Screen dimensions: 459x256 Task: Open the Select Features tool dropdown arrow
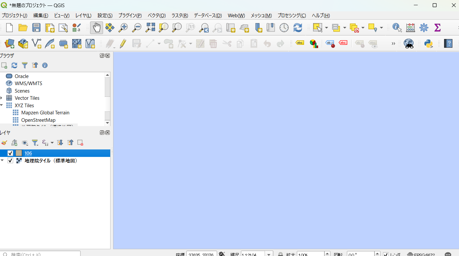pos(326,28)
